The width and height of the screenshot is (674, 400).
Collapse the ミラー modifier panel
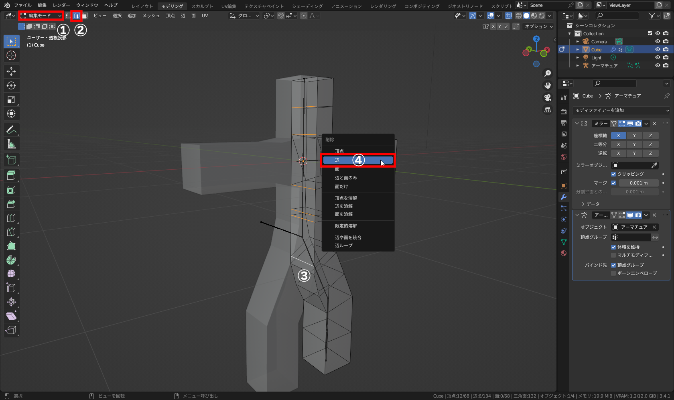point(577,124)
